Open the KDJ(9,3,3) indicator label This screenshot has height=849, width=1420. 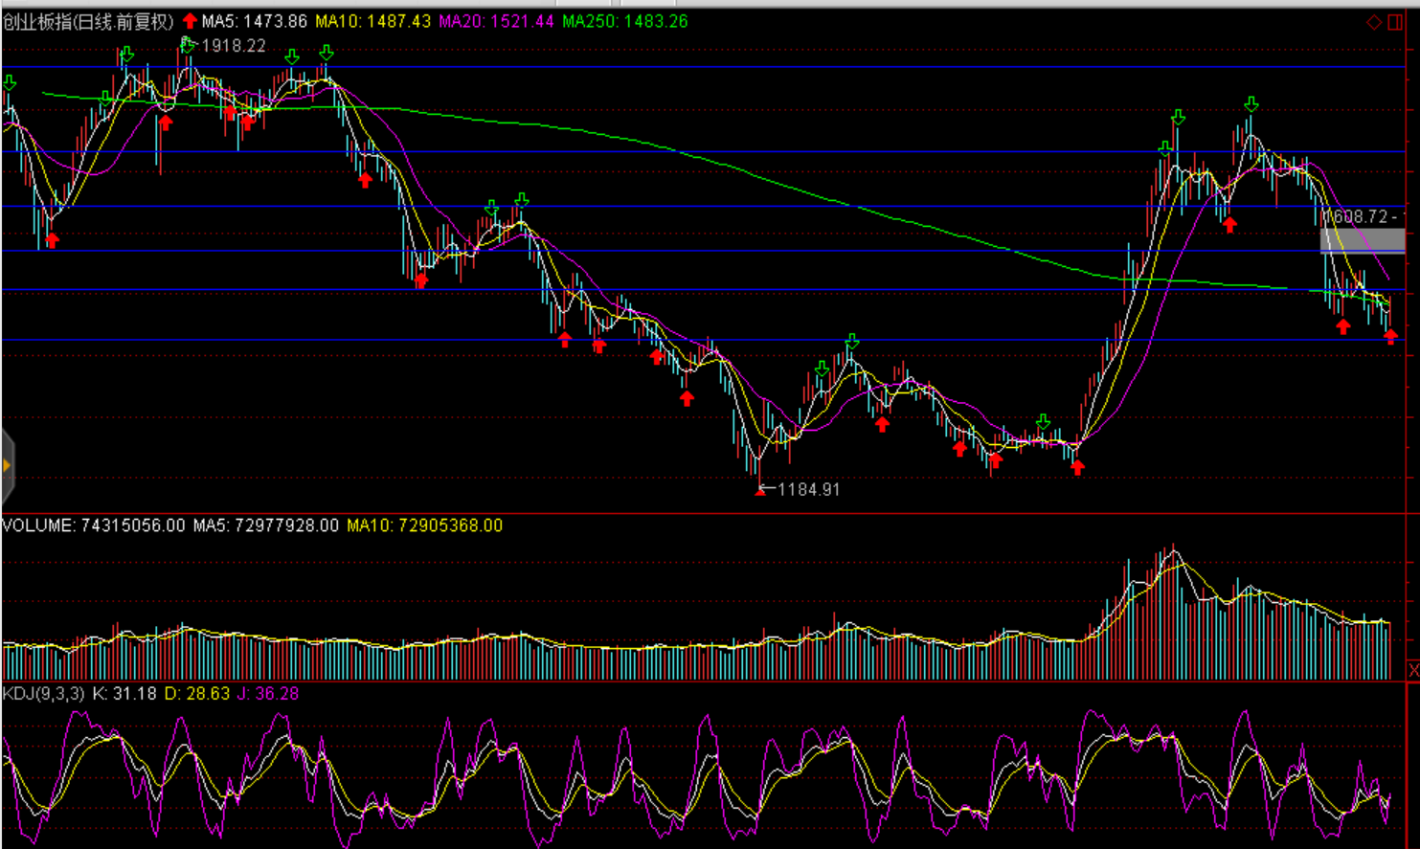coord(44,693)
